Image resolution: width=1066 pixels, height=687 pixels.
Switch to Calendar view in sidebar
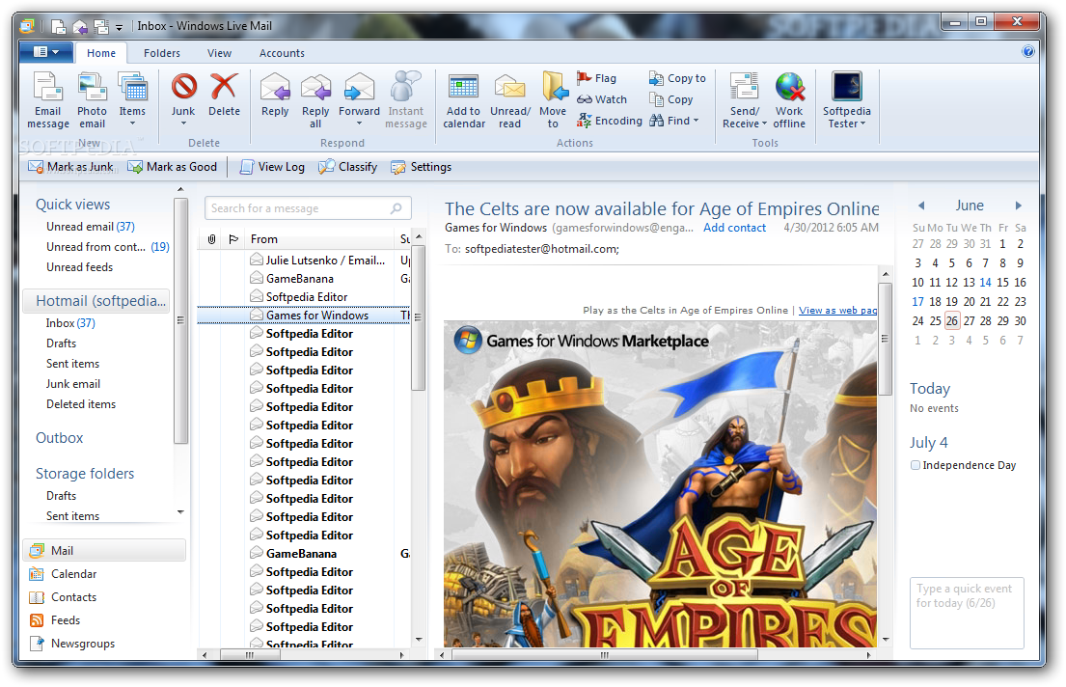point(73,574)
